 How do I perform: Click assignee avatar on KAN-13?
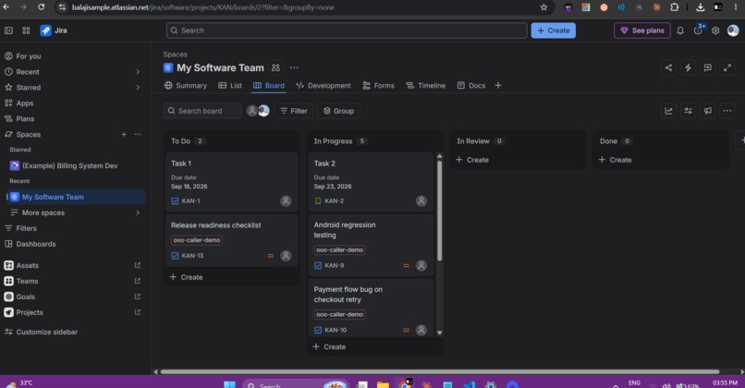pyautogui.click(x=286, y=256)
